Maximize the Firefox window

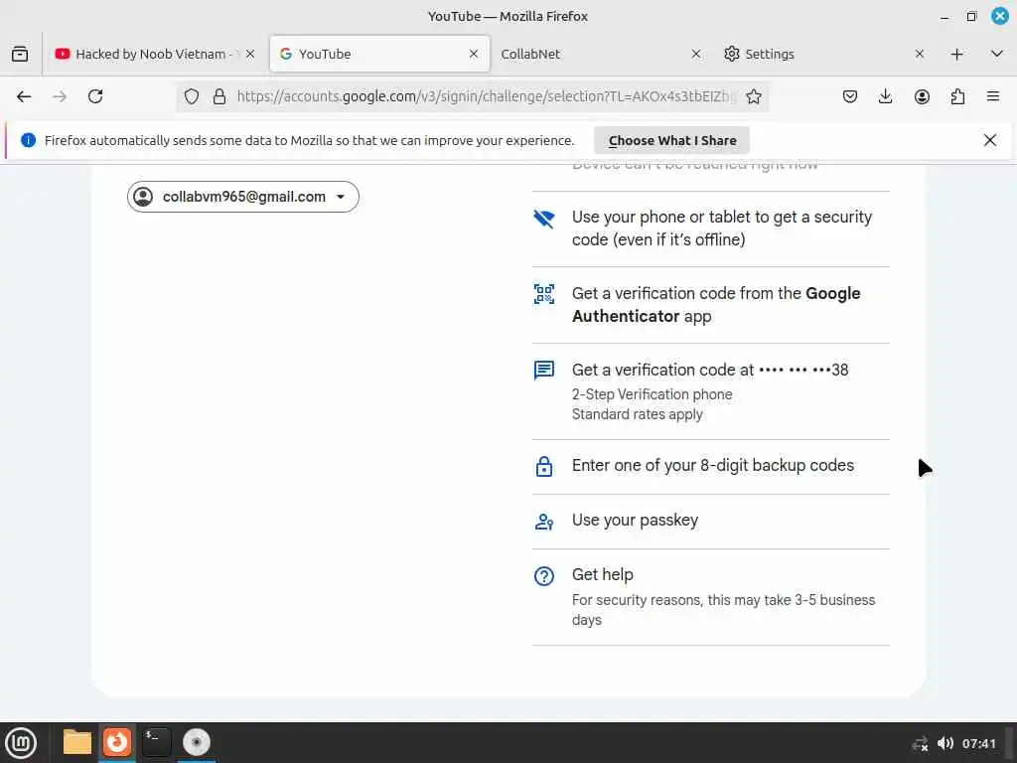tap(971, 16)
